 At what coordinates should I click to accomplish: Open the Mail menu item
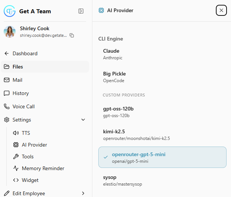17,80
